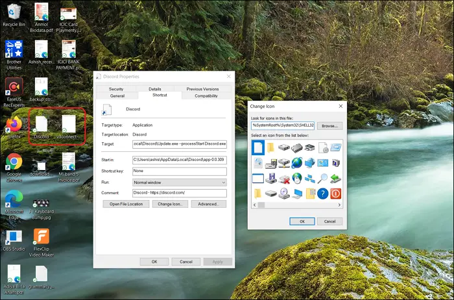The height and width of the screenshot is (300, 454).
Task: Select the OBS Studio desktop icon
Action: coord(14,238)
